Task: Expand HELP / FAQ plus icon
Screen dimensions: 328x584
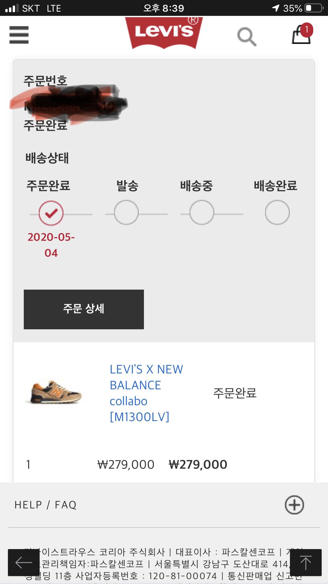Action: [x=294, y=505]
